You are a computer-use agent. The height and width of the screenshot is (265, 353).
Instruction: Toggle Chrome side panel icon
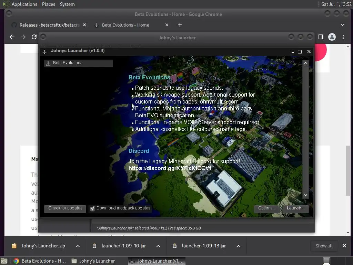pos(321,37)
